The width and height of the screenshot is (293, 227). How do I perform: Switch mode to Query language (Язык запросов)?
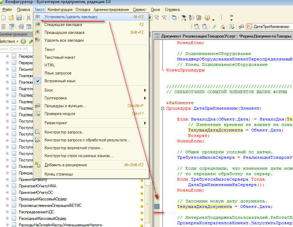pos(58,73)
